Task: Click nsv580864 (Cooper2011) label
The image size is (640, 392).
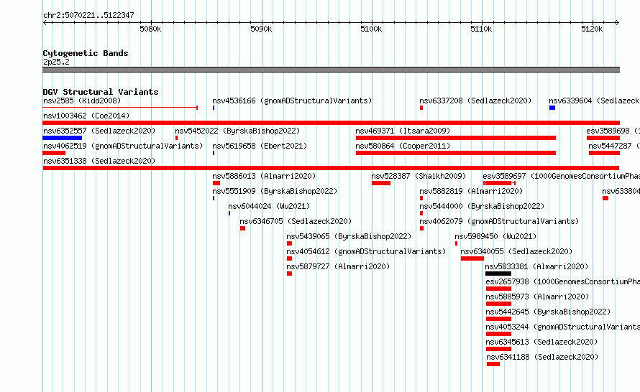Action: click(403, 146)
